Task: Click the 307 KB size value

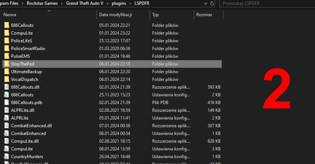Action: tap(214, 126)
